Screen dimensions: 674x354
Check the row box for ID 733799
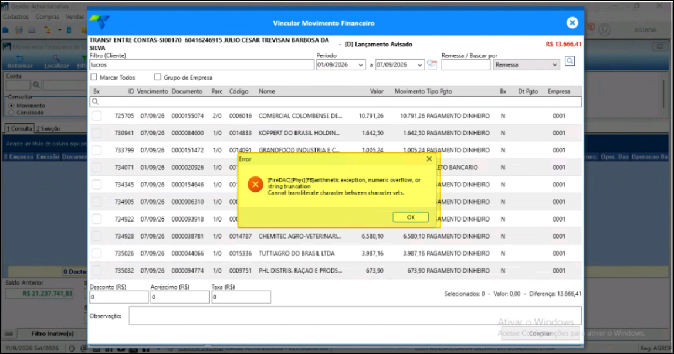pyautogui.click(x=96, y=151)
